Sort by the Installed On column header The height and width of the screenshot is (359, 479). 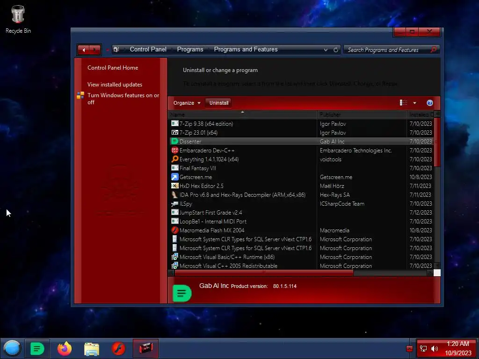(x=421, y=115)
